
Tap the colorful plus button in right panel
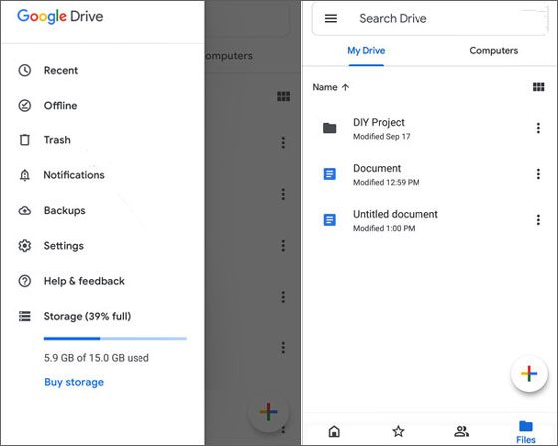tap(529, 373)
